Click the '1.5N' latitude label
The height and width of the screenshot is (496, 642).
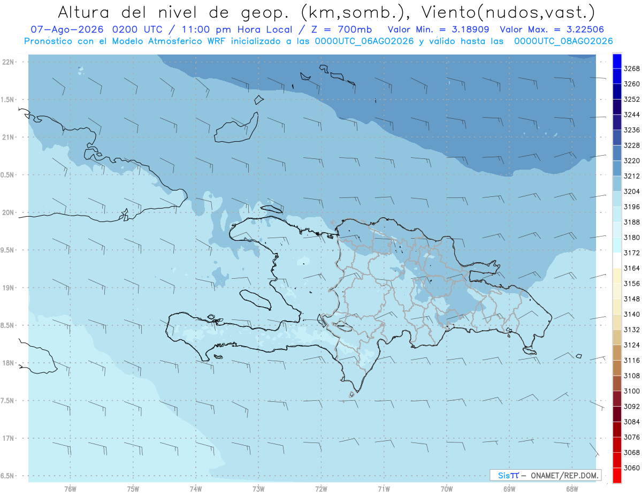[x=7, y=100]
